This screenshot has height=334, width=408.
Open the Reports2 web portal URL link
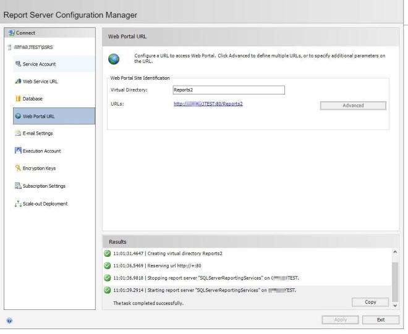pyautogui.click(x=208, y=104)
